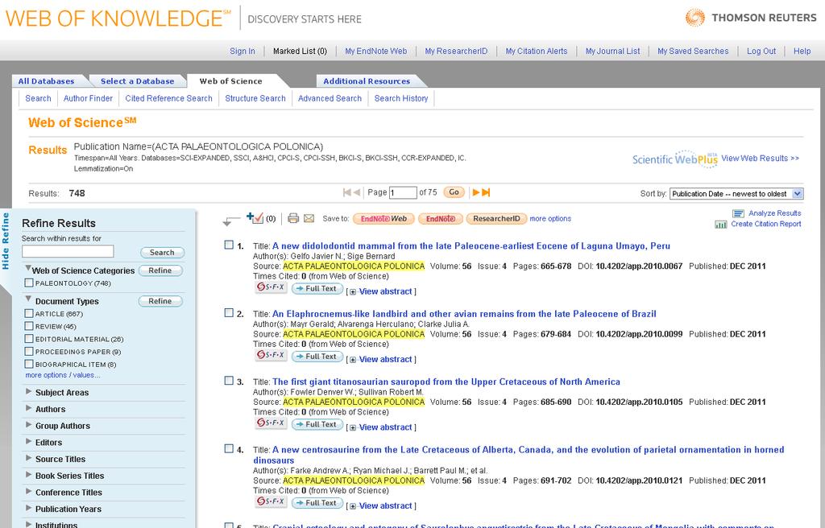Screen dimensions: 825x528
Task: Open View Web Results link
Action: pyautogui.click(x=760, y=159)
